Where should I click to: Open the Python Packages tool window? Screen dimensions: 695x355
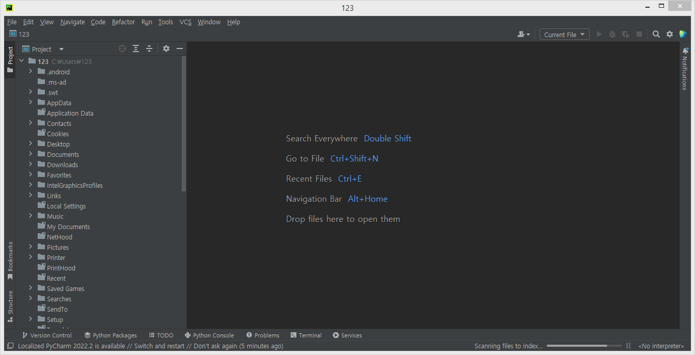(x=110, y=335)
